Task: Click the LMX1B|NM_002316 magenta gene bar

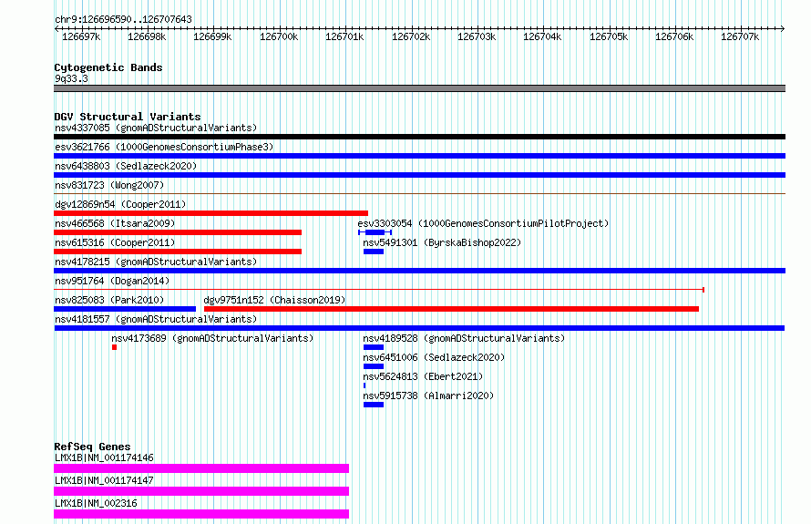Action: coord(201,514)
